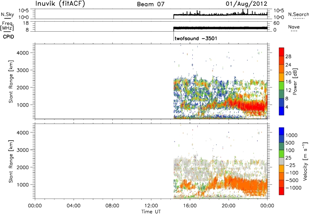The height and width of the screenshot is (214, 309).
Task: Click the 'twofsound -3501' CPID text
Action: tap(196, 38)
